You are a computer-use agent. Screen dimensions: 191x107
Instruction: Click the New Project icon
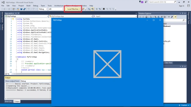click(14, 9)
